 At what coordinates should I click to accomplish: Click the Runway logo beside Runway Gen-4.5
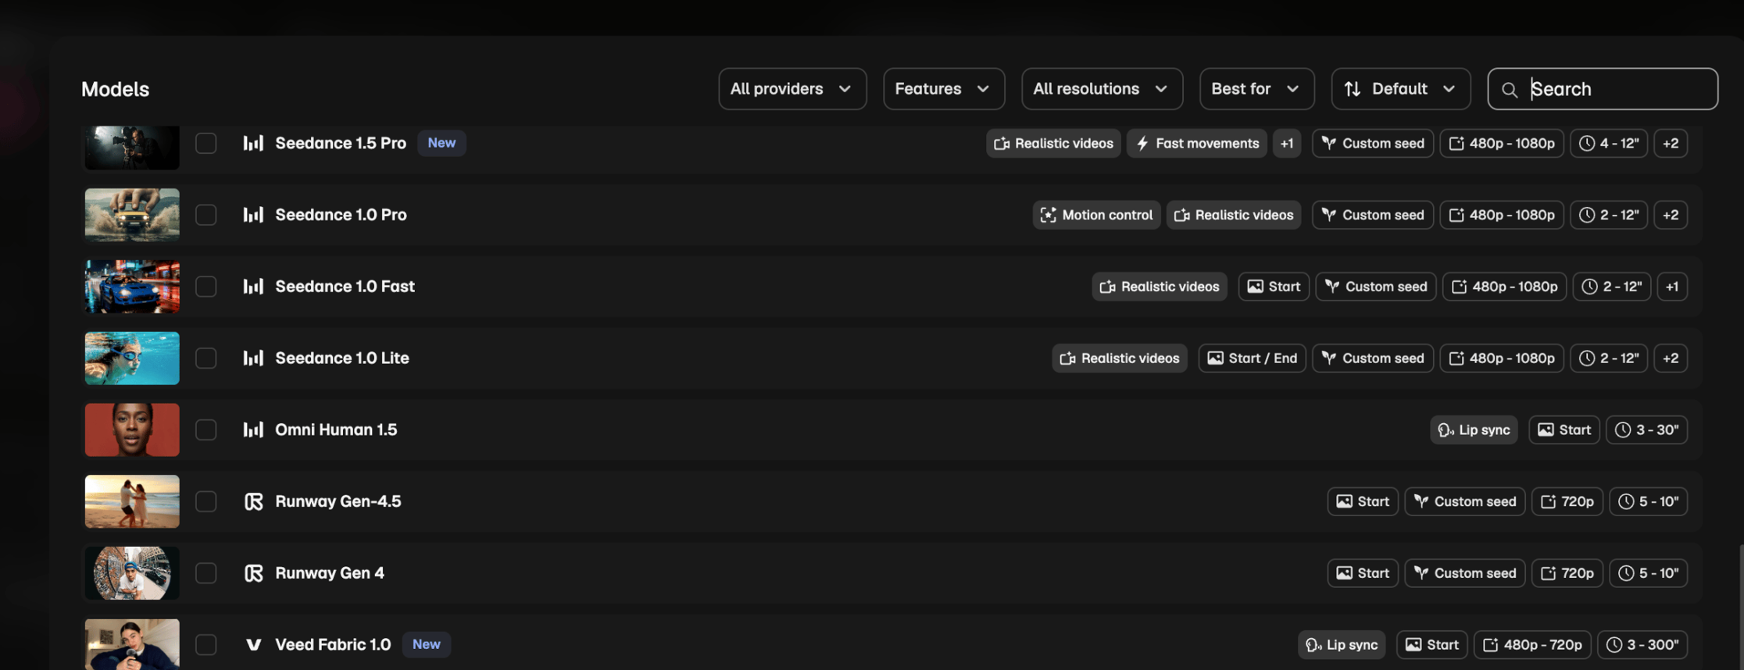(x=253, y=501)
